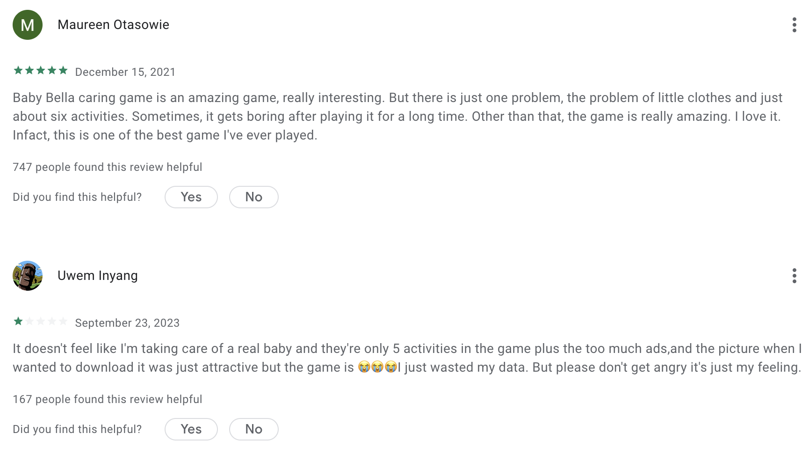Viewport: 809px width, 455px height.
Task: Open Maureen Otasowie's green M avatar
Action: click(28, 25)
